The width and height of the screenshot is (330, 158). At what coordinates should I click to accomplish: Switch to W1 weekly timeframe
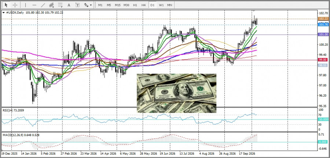tap(161, 5)
